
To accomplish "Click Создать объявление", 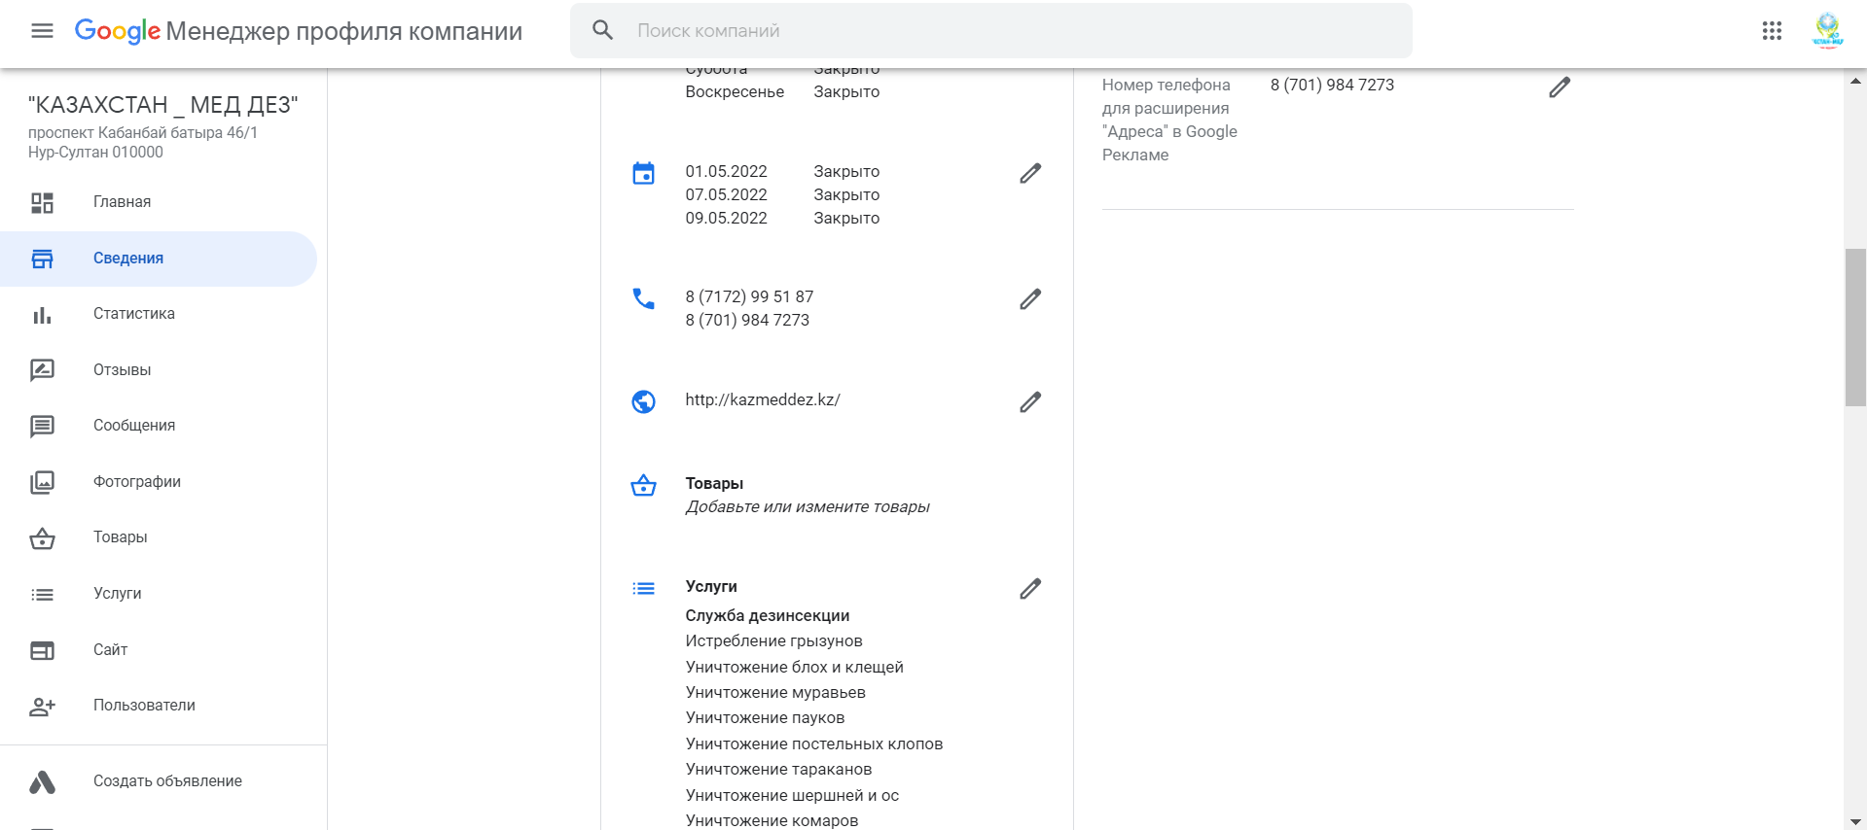I will click(167, 781).
